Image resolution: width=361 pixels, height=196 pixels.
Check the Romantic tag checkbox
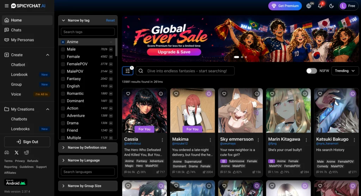[x=63, y=93]
